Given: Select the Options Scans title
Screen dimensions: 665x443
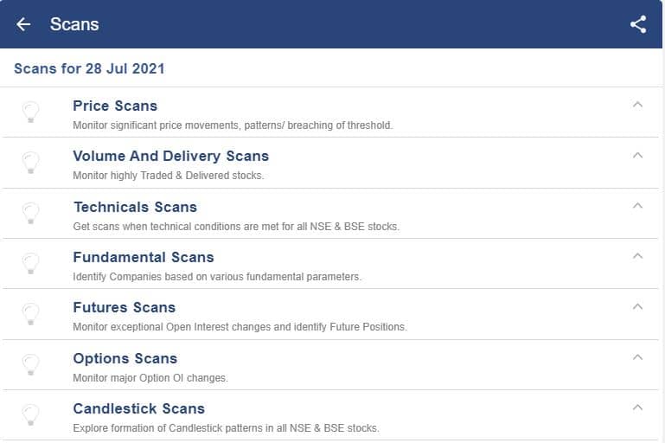Looking at the screenshot, I should click(x=125, y=358).
